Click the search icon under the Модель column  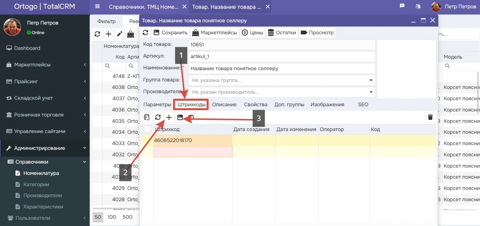(x=447, y=66)
